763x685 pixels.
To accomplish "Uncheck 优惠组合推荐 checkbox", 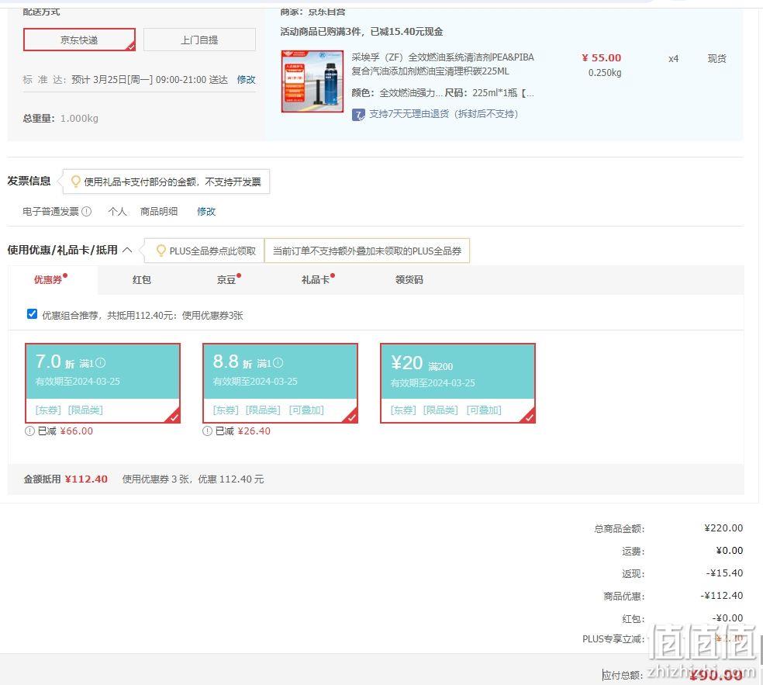I will click(32, 314).
